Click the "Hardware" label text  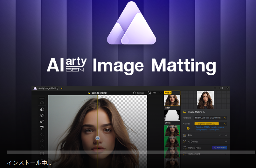click(x=187, y=118)
